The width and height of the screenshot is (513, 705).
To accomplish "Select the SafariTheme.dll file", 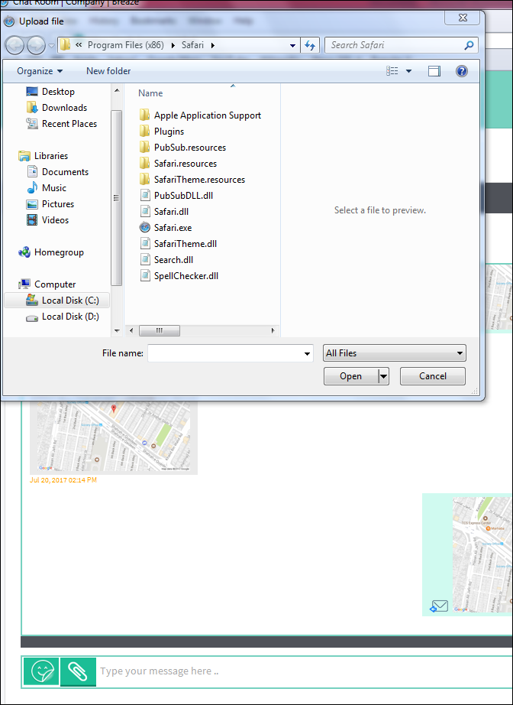I will coord(178,244).
